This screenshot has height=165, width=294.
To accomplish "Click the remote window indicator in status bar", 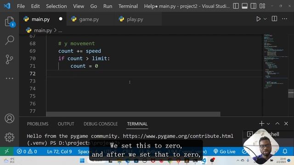I will [x=6, y=151].
